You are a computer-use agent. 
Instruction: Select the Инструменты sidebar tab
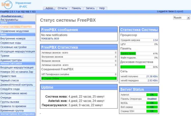coord(9,20)
